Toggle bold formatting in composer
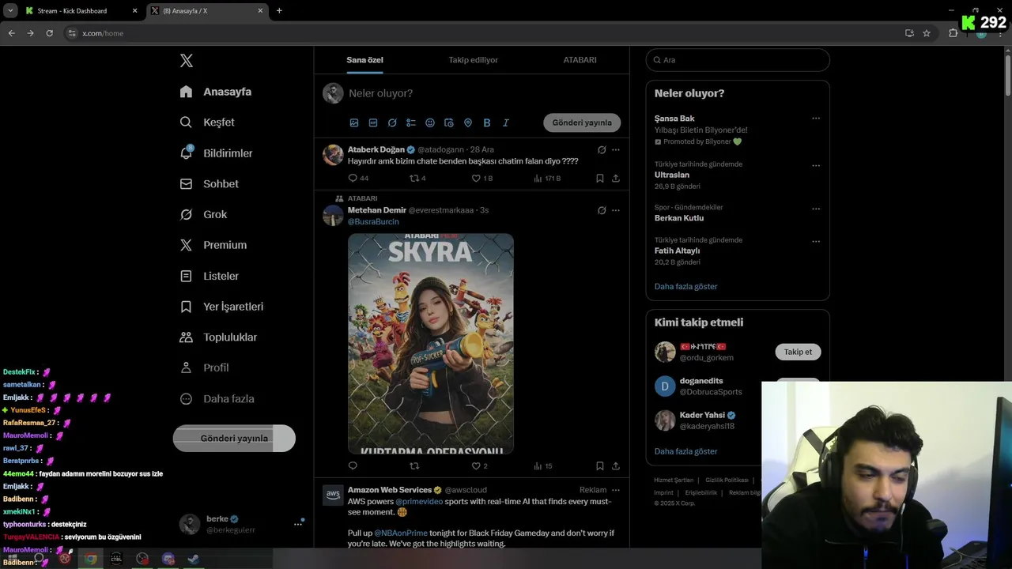 click(487, 123)
